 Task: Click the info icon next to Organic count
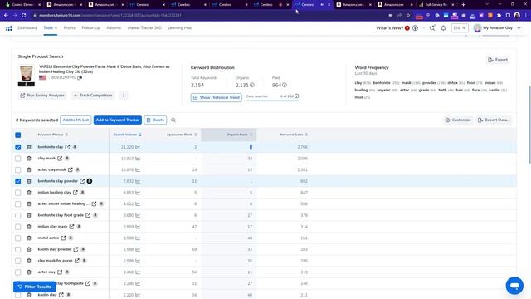252,85
